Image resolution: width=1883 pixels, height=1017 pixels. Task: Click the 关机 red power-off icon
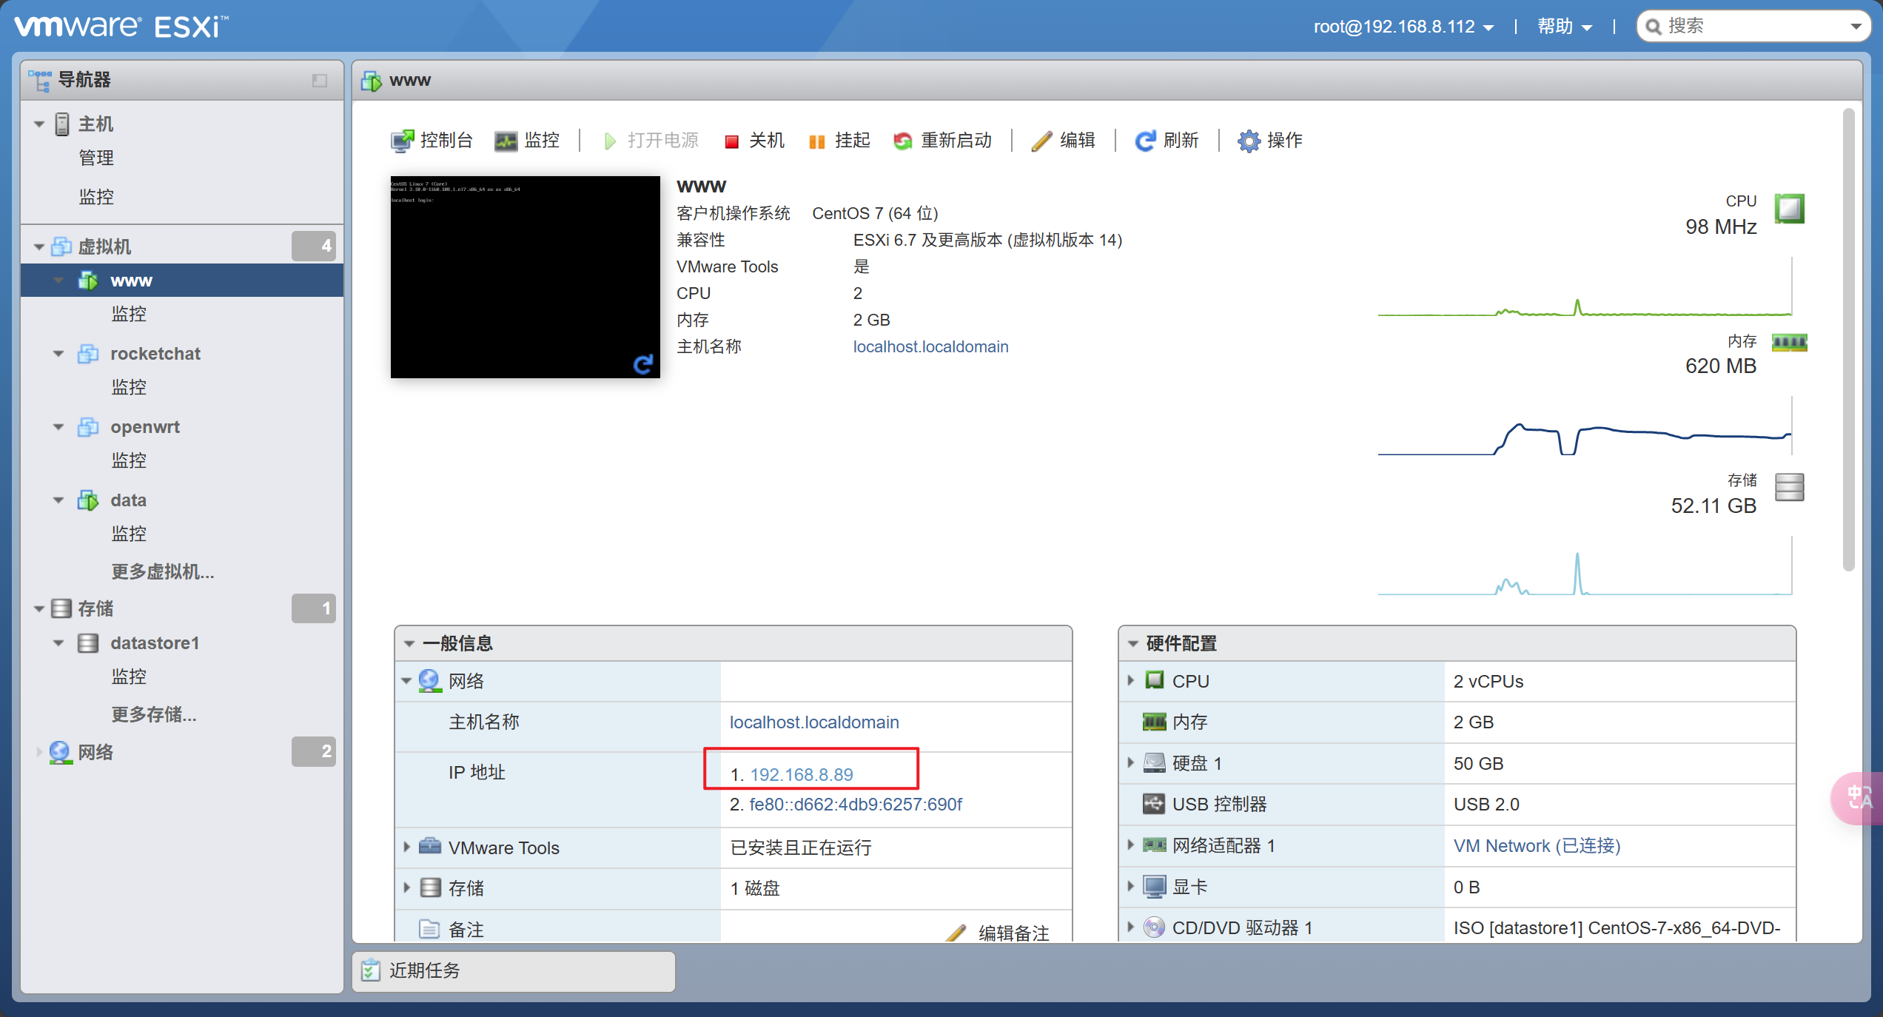(731, 141)
